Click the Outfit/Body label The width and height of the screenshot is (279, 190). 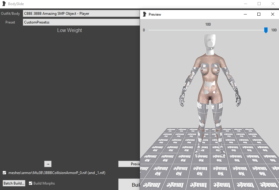pyautogui.click(x=10, y=14)
